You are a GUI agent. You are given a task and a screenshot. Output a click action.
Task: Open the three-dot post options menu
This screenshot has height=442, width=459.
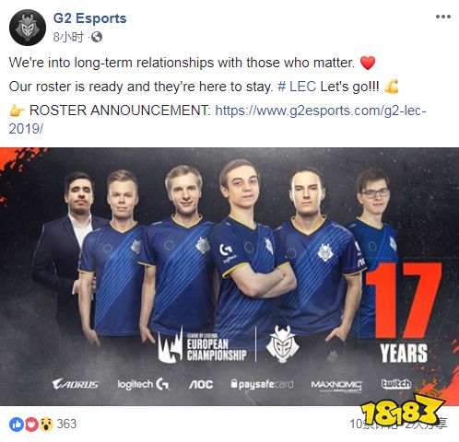tap(443, 17)
